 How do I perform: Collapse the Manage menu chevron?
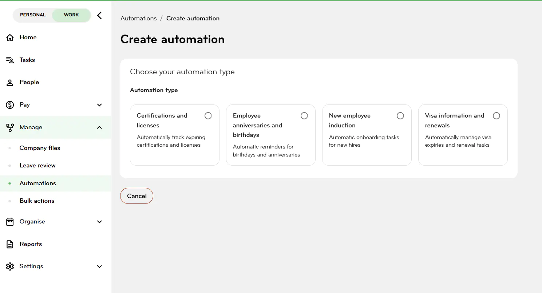(99, 127)
